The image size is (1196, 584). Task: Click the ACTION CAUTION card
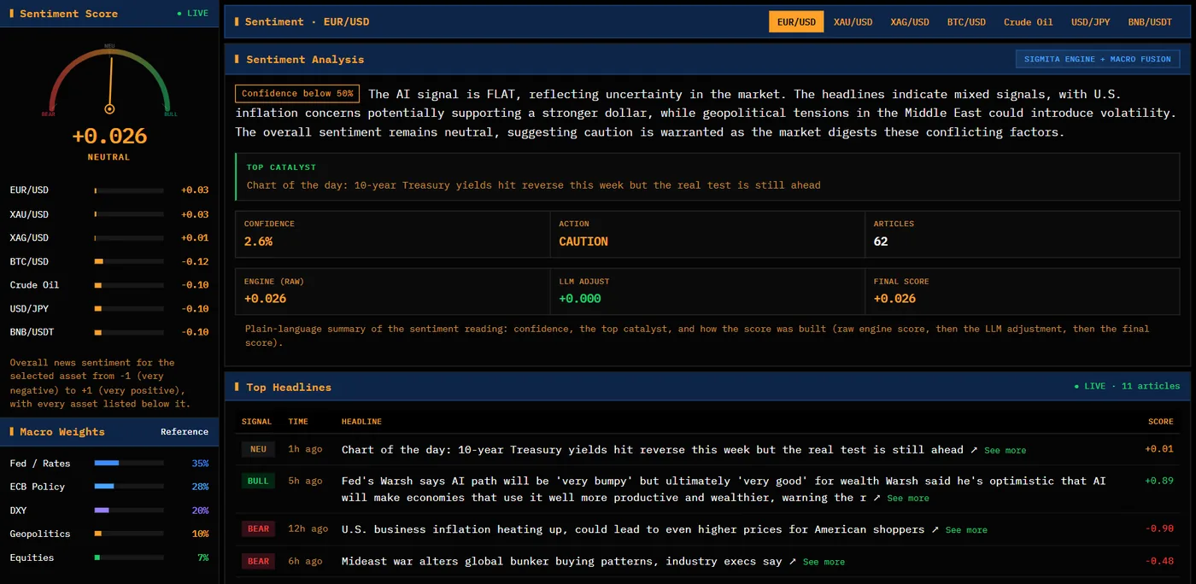[707, 233]
